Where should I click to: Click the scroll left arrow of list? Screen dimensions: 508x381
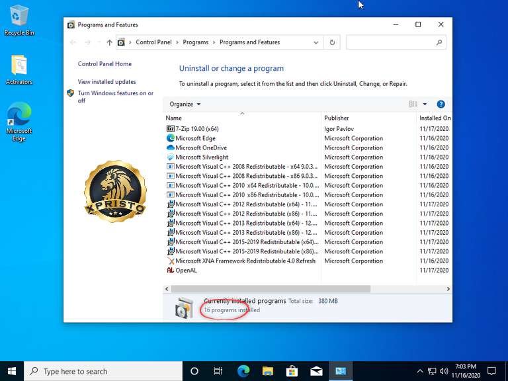coord(167,288)
